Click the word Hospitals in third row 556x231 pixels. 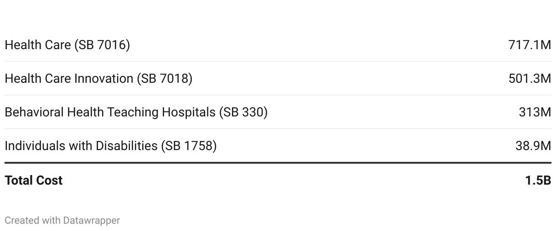tap(189, 113)
